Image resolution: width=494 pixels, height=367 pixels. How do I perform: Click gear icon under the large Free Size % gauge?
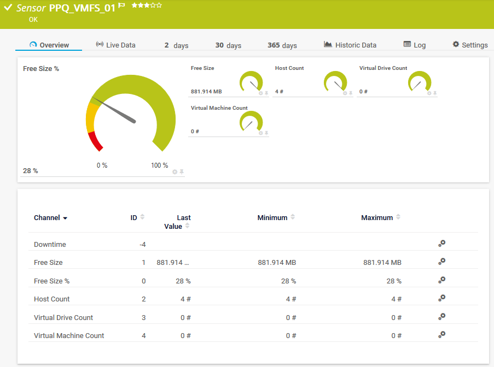click(175, 171)
